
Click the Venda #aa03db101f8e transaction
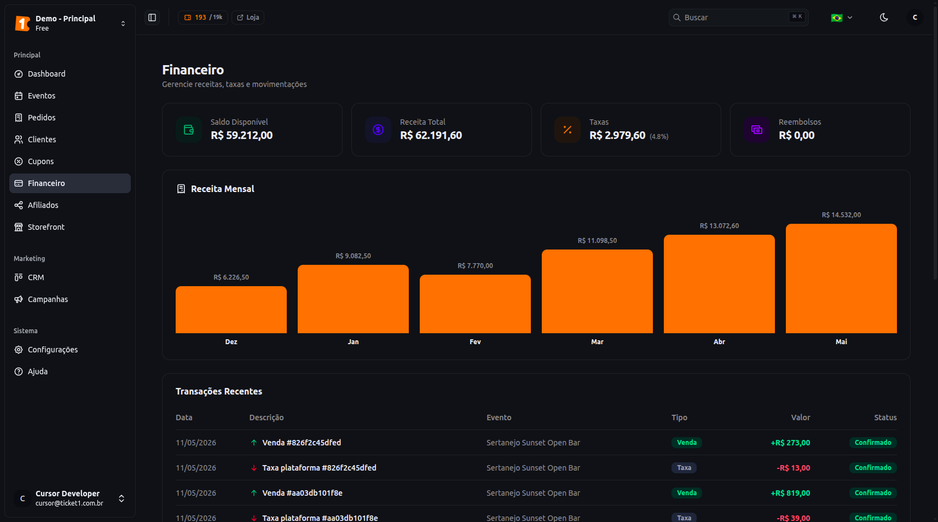coord(302,493)
